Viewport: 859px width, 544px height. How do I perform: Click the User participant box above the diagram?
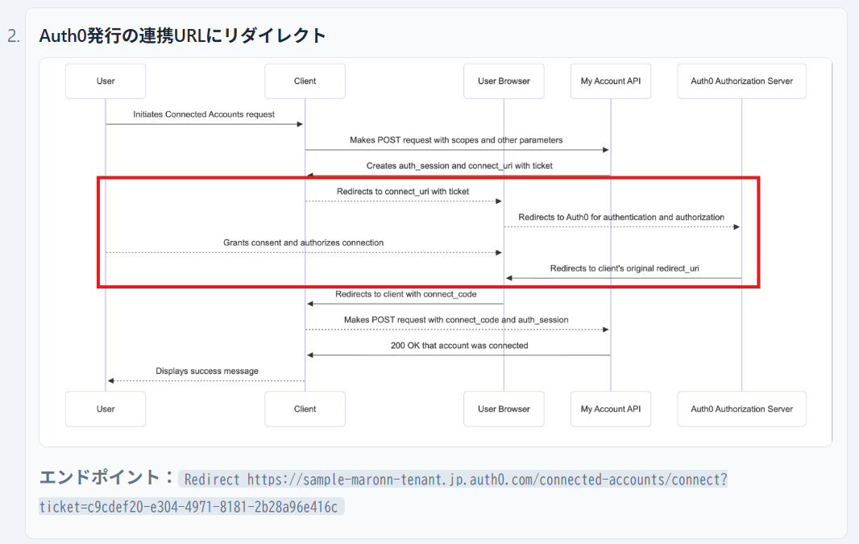(x=106, y=81)
